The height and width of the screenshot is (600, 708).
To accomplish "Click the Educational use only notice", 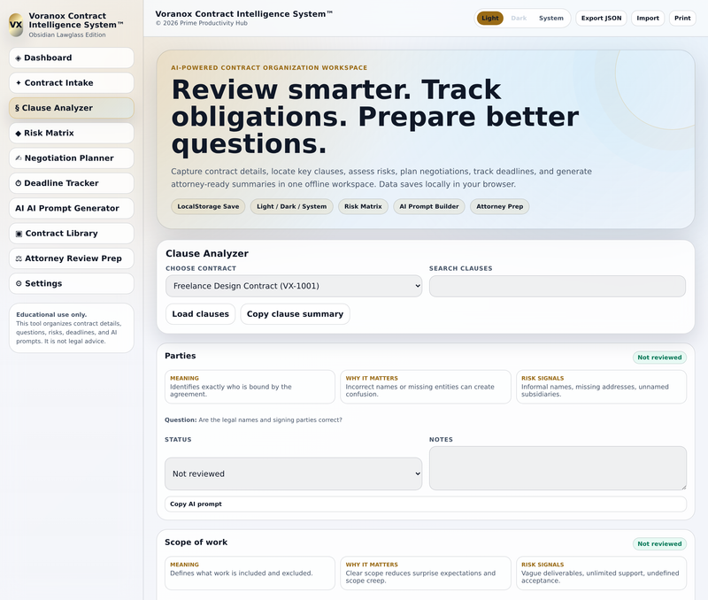I will (72, 328).
